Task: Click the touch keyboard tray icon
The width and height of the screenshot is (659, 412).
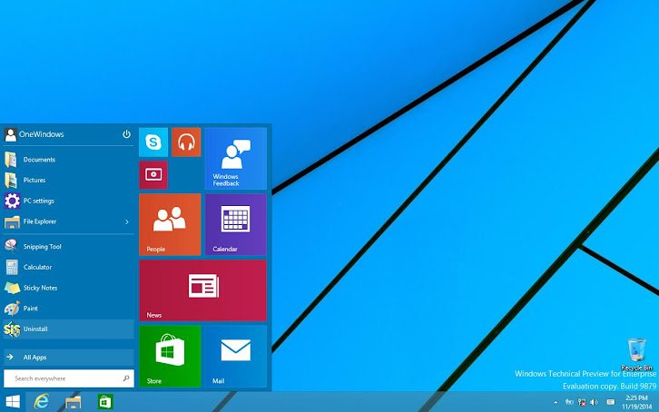Action: click(611, 402)
